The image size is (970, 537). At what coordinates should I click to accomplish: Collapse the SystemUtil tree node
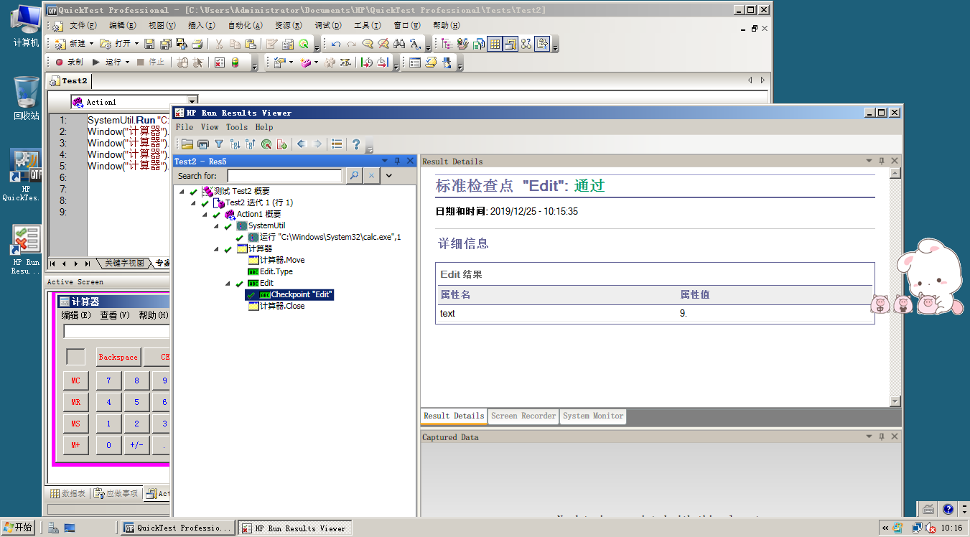[217, 226]
